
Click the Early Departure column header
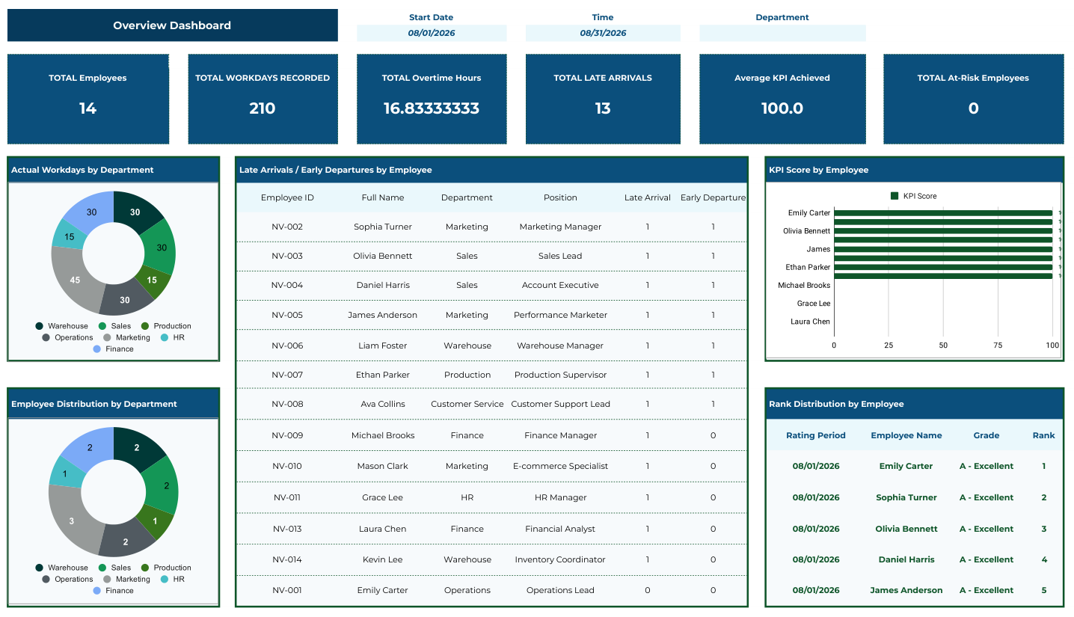click(713, 197)
